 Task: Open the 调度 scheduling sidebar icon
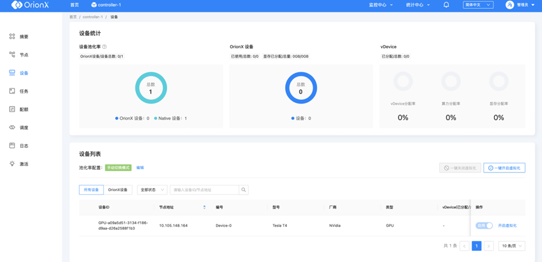pyautogui.click(x=12, y=128)
